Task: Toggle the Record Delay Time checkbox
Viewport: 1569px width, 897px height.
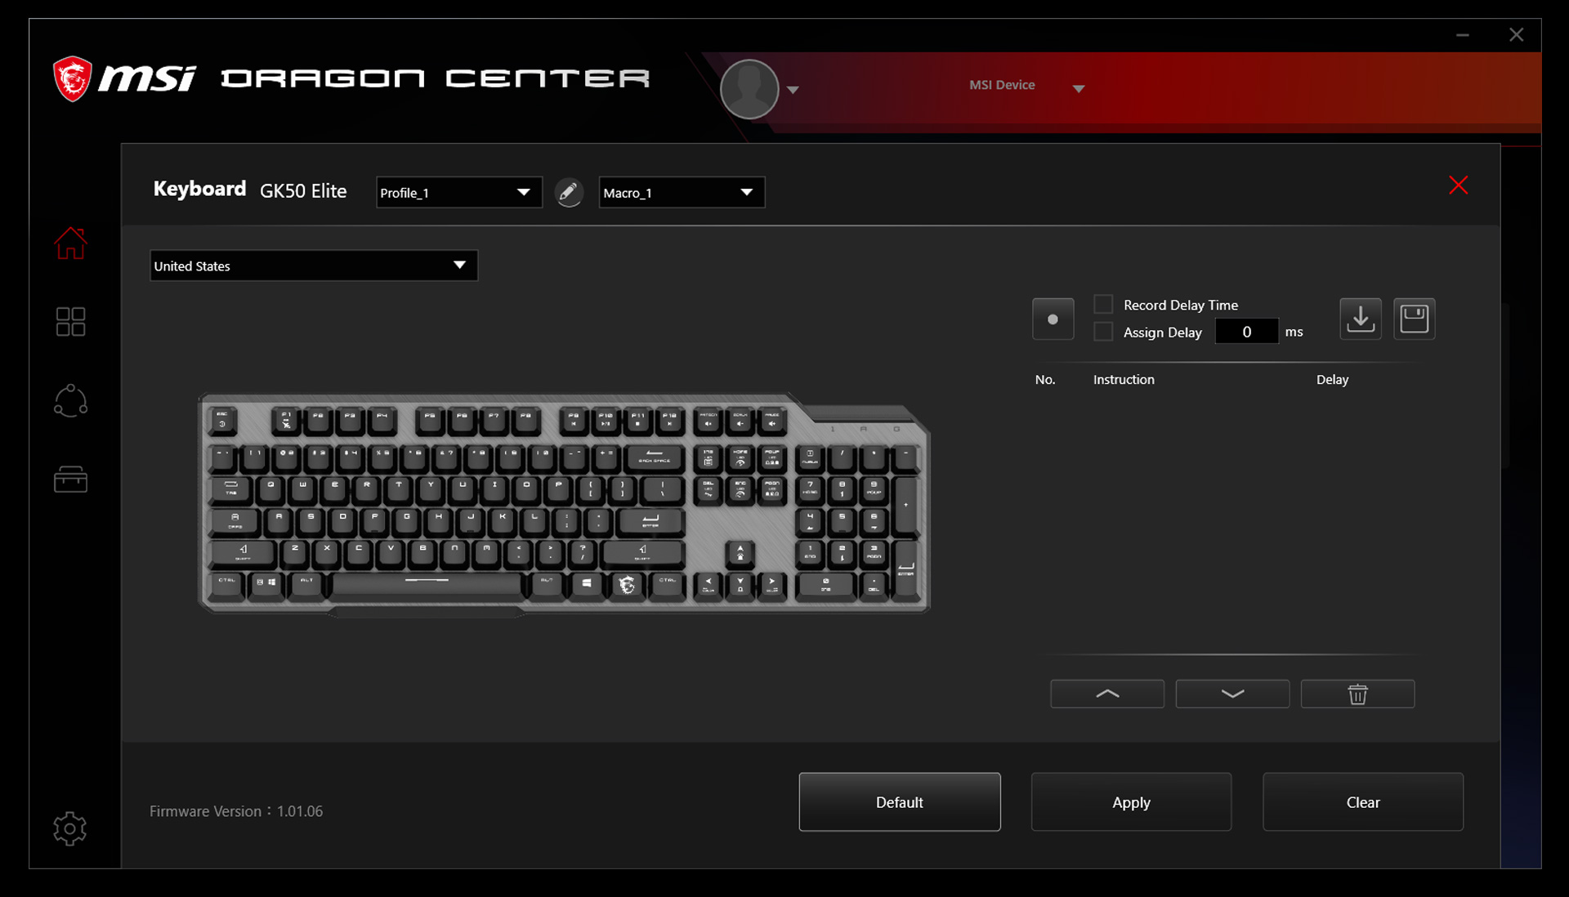Action: (x=1105, y=304)
